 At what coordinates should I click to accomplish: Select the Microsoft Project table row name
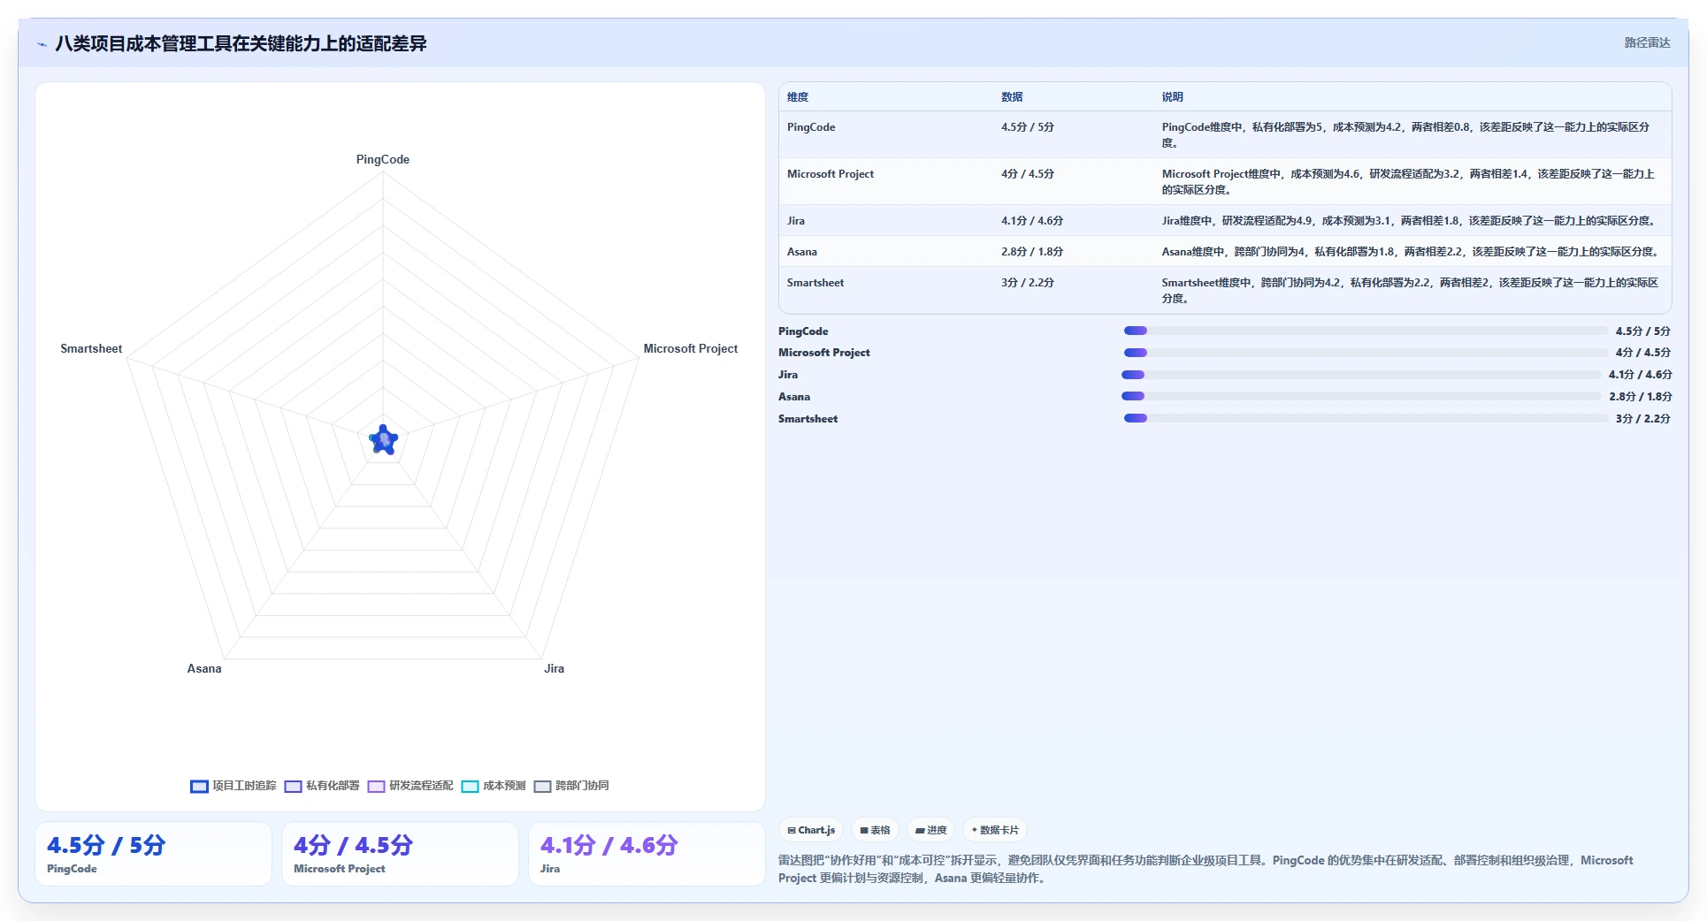point(831,174)
